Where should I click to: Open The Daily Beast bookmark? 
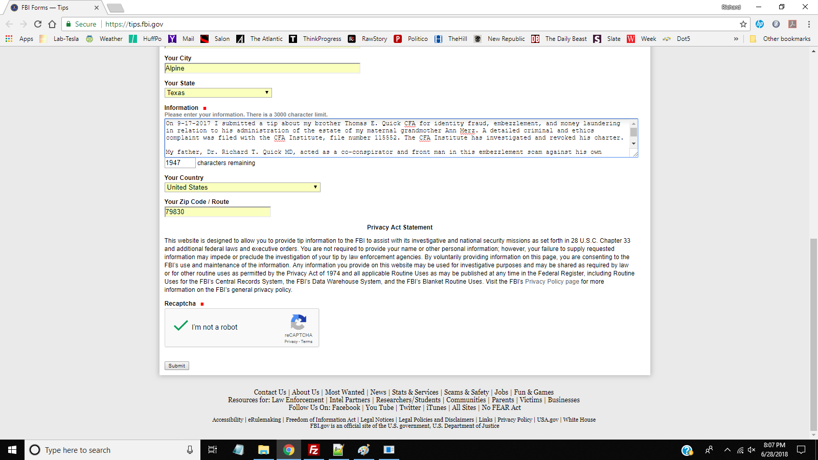pos(559,39)
